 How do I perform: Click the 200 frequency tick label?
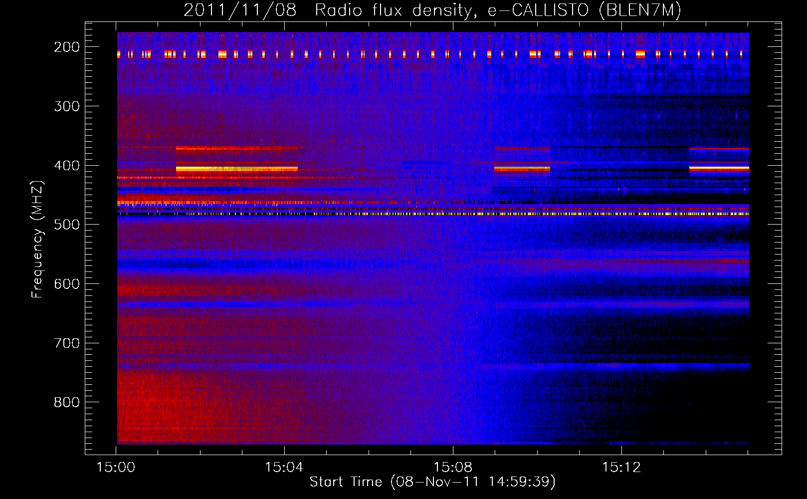(66, 47)
